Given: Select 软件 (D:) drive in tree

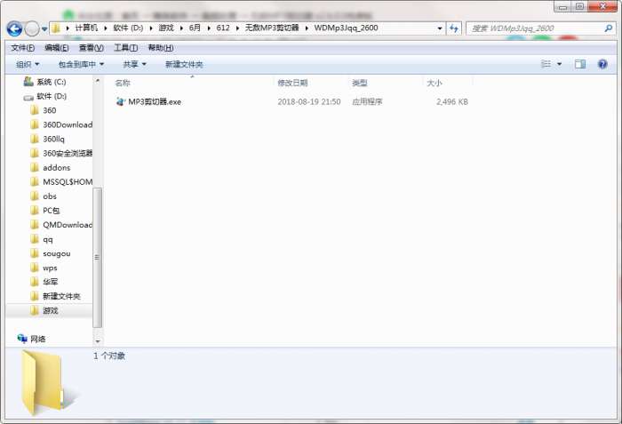Looking at the screenshot, I should coord(44,96).
